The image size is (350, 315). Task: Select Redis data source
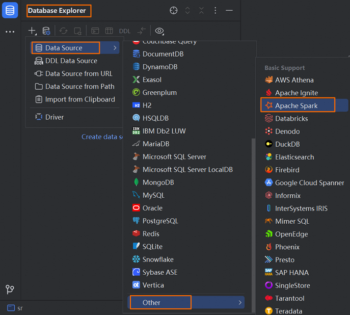click(186, 234)
